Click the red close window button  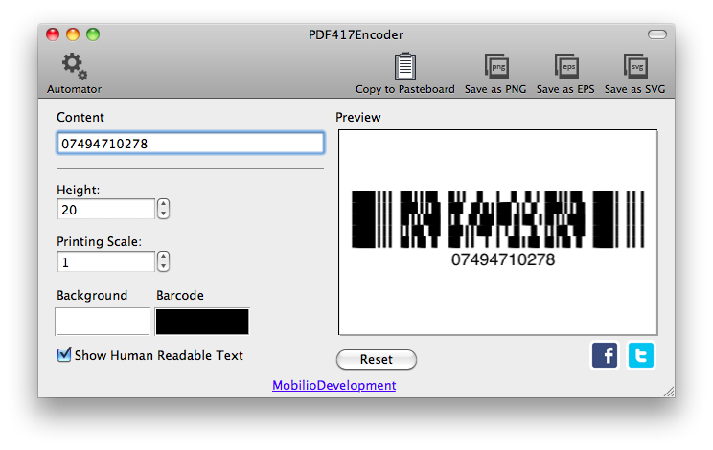(x=53, y=34)
